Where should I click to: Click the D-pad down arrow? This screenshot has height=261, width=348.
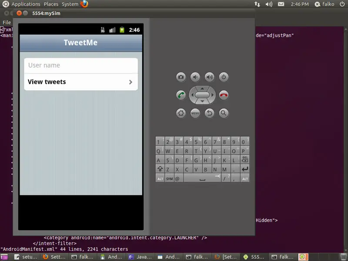point(202,101)
